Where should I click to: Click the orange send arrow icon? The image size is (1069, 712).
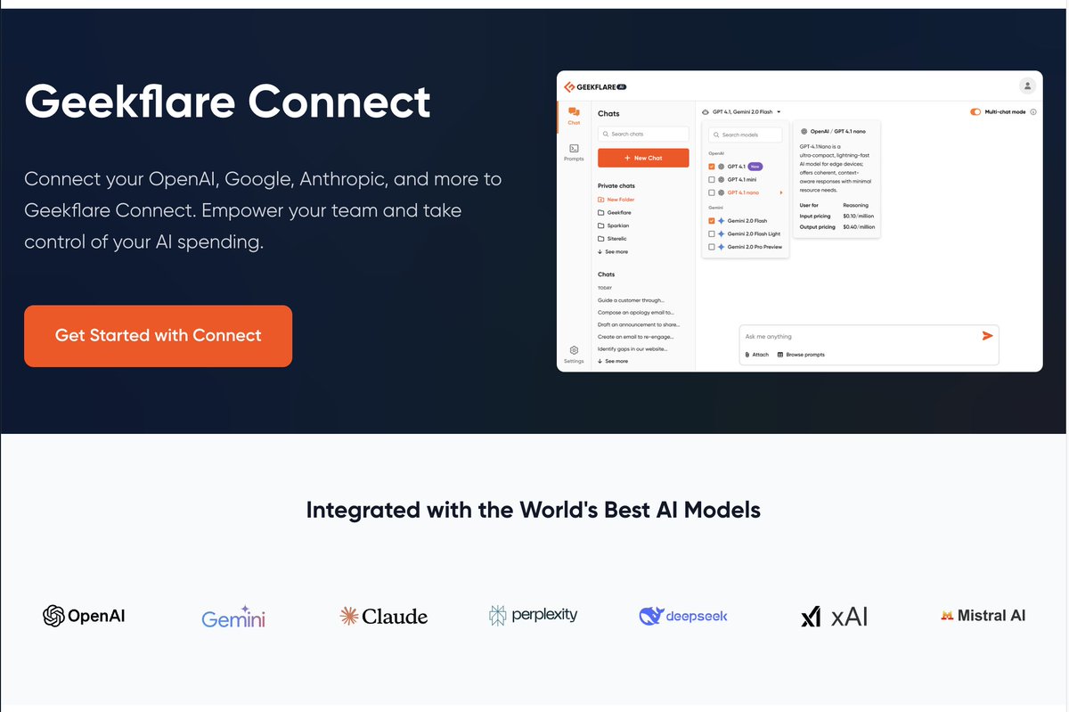coord(987,336)
